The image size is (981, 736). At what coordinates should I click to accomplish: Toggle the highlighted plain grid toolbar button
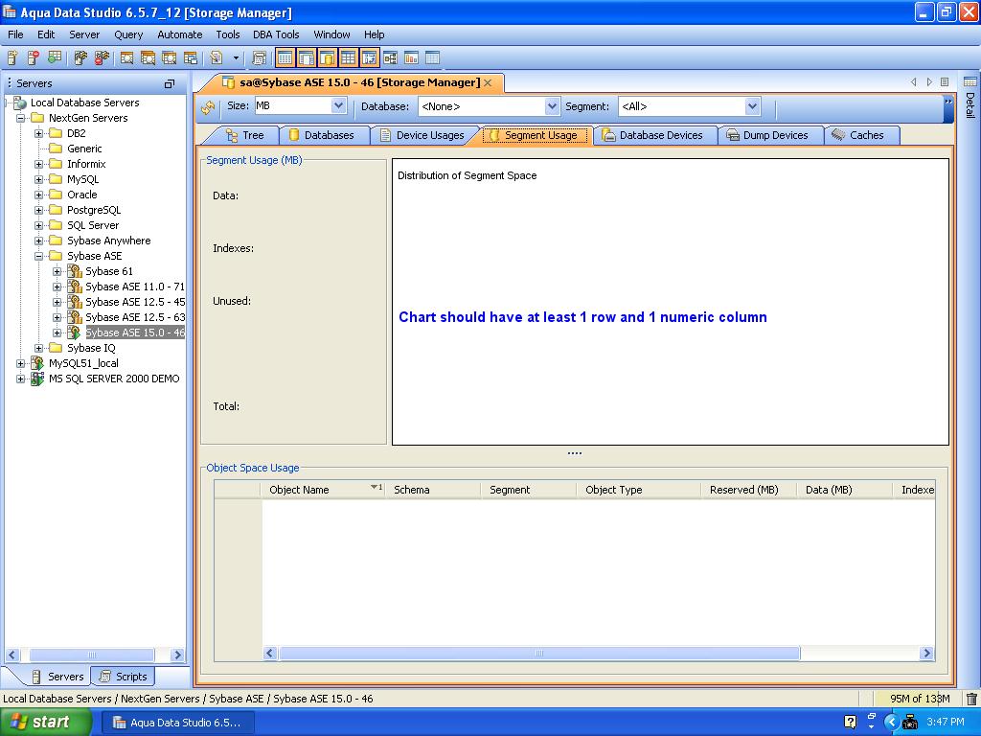coord(349,58)
